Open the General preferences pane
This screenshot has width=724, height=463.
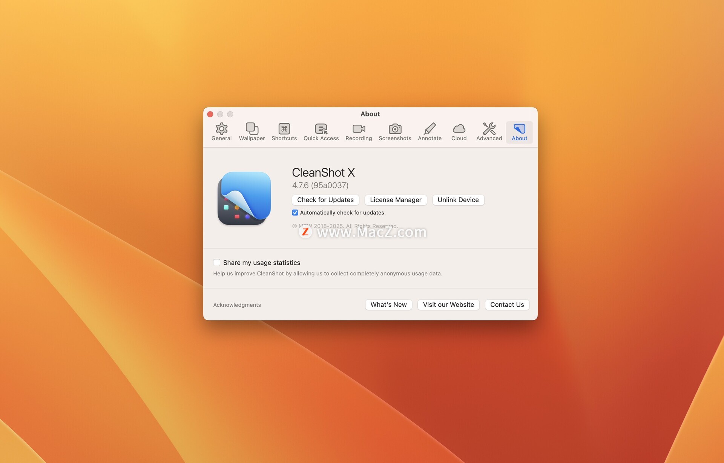[221, 132]
